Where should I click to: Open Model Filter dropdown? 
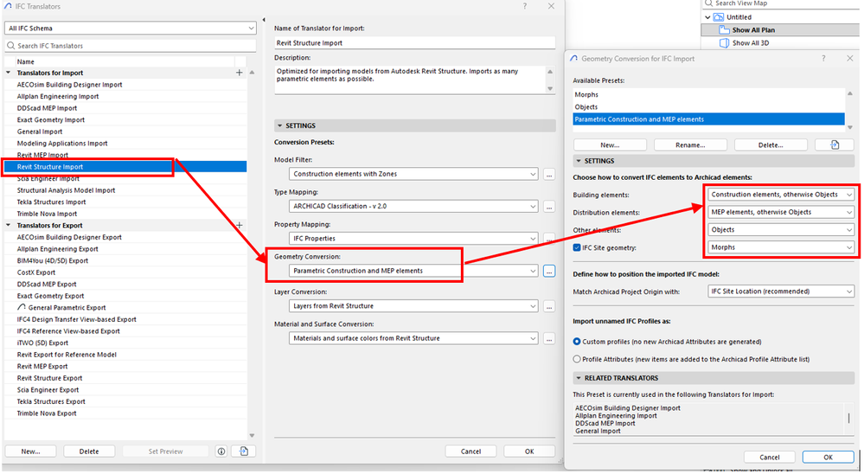click(413, 174)
